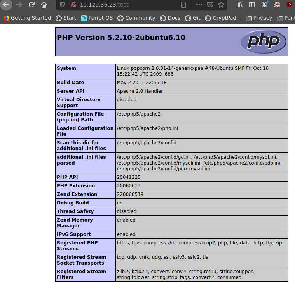Click the /etc/php5/apache2/php.ini value
Viewport: 295px width, 284px height.
pos(147,128)
